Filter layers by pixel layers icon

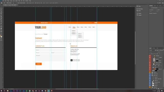(x=156, y=50)
